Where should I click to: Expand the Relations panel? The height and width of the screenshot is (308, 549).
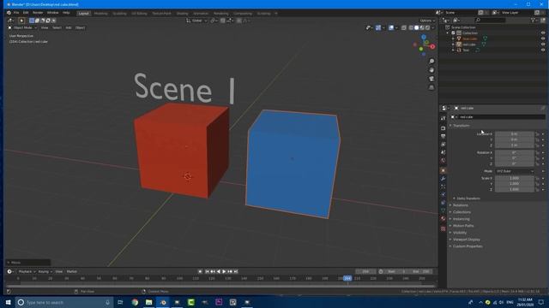(460, 205)
